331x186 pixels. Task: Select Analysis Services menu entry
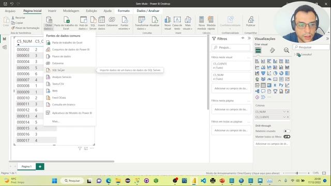(x=69, y=77)
